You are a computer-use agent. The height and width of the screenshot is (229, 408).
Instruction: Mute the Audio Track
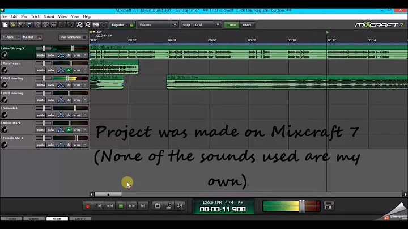(x=41, y=130)
